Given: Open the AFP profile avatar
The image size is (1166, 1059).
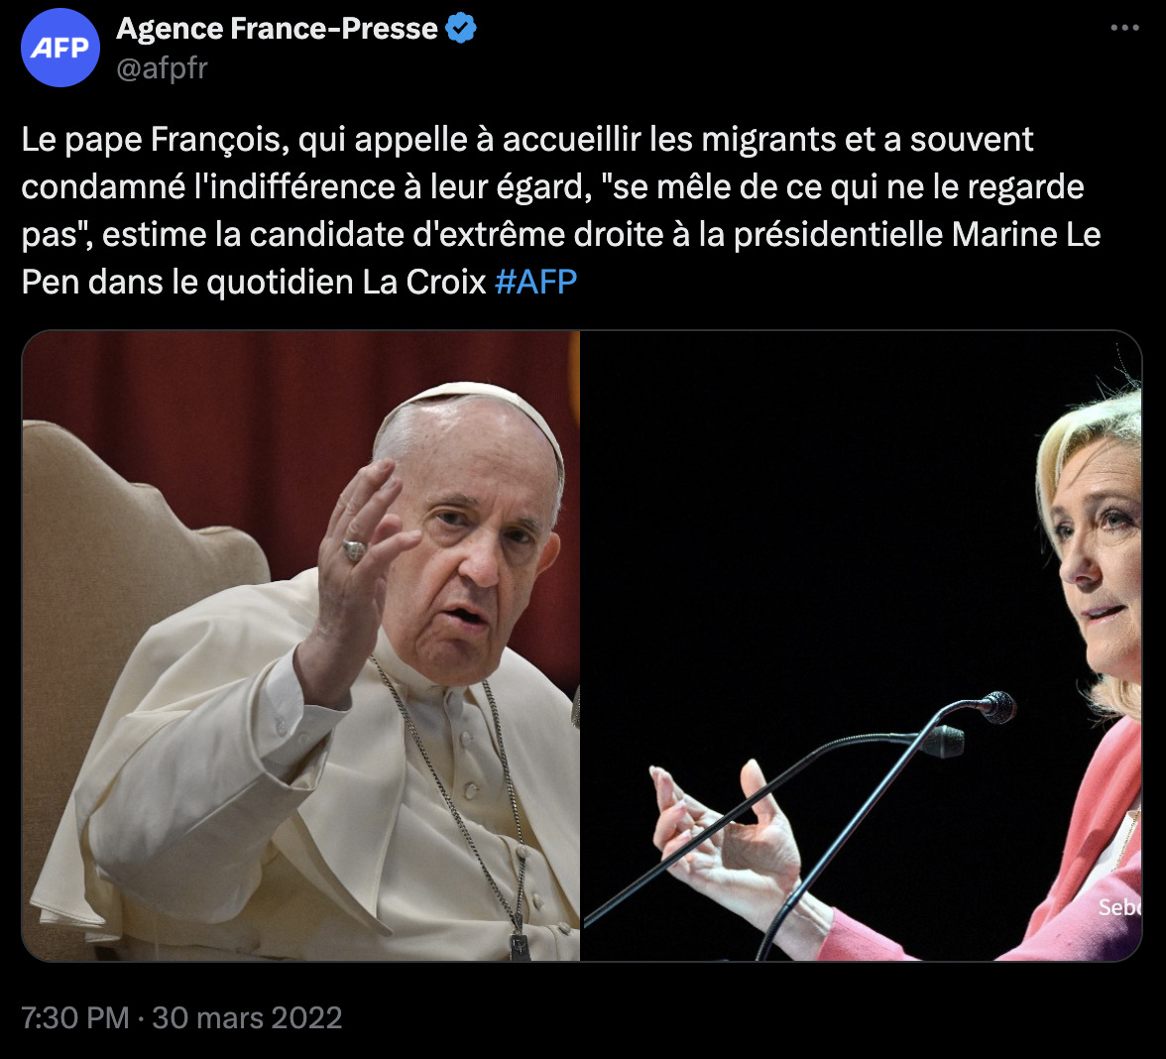Looking at the screenshot, I should click(60, 48).
